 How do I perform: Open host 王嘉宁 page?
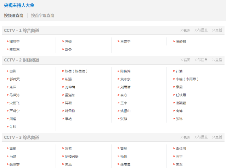[x=125, y=42]
